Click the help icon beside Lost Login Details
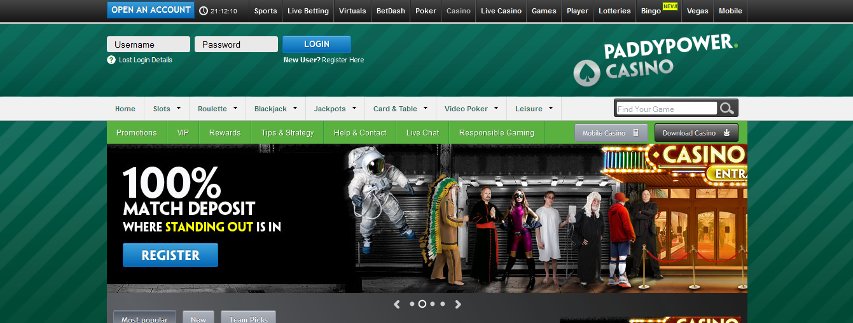 point(111,60)
